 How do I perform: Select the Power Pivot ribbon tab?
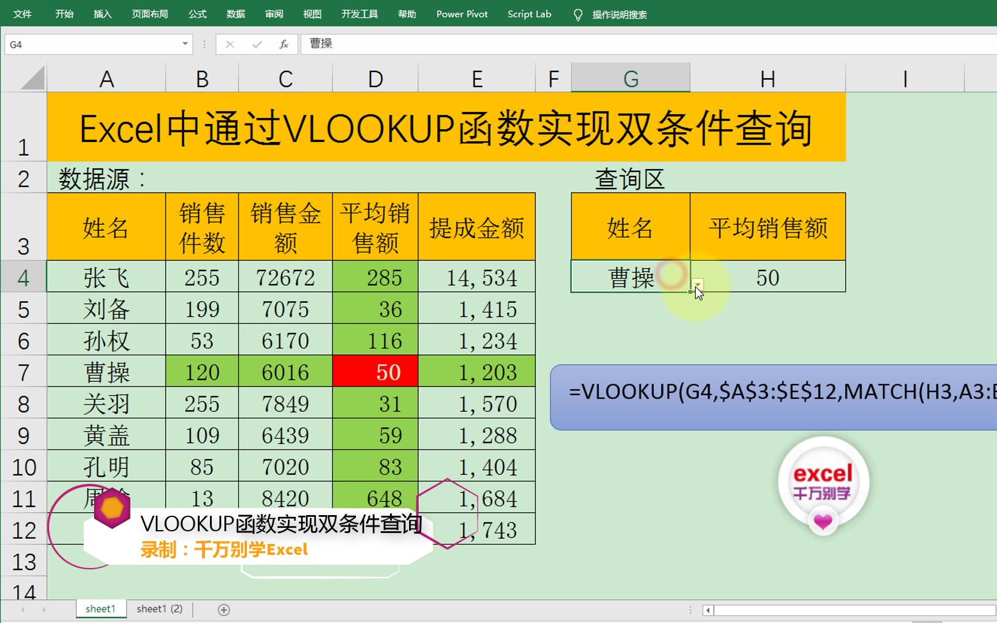pyautogui.click(x=462, y=14)
